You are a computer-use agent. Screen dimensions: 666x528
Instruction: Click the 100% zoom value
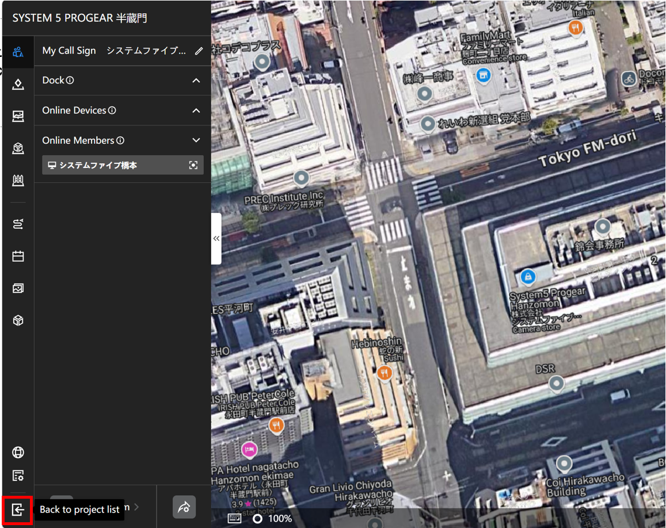coord(280,519)
